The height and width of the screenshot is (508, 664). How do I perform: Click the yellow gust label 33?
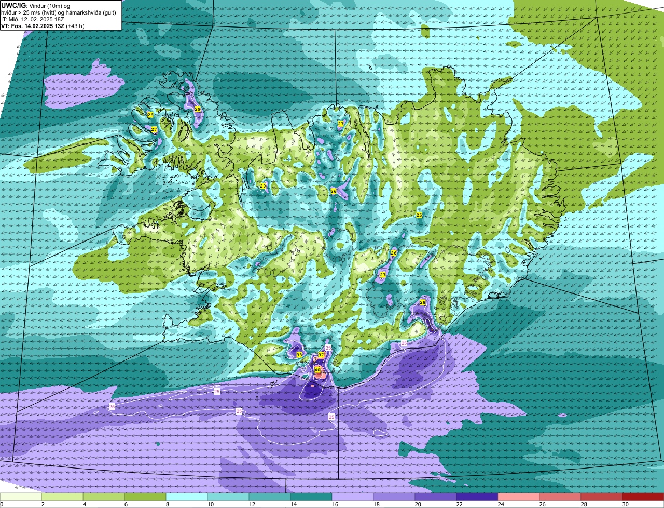299,355
